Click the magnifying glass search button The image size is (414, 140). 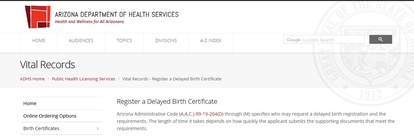pos(380,40)
